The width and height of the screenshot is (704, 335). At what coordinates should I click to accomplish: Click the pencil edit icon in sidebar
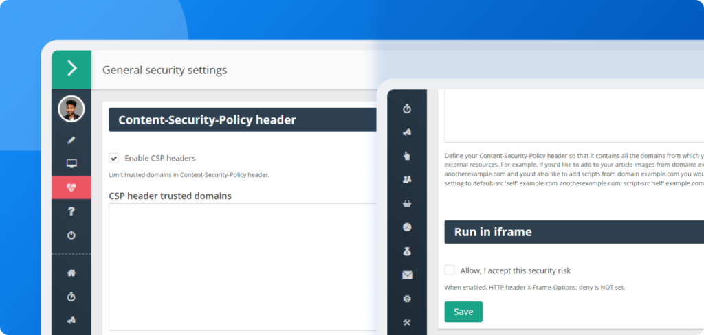pyautogui.click(x=71, y=141)
